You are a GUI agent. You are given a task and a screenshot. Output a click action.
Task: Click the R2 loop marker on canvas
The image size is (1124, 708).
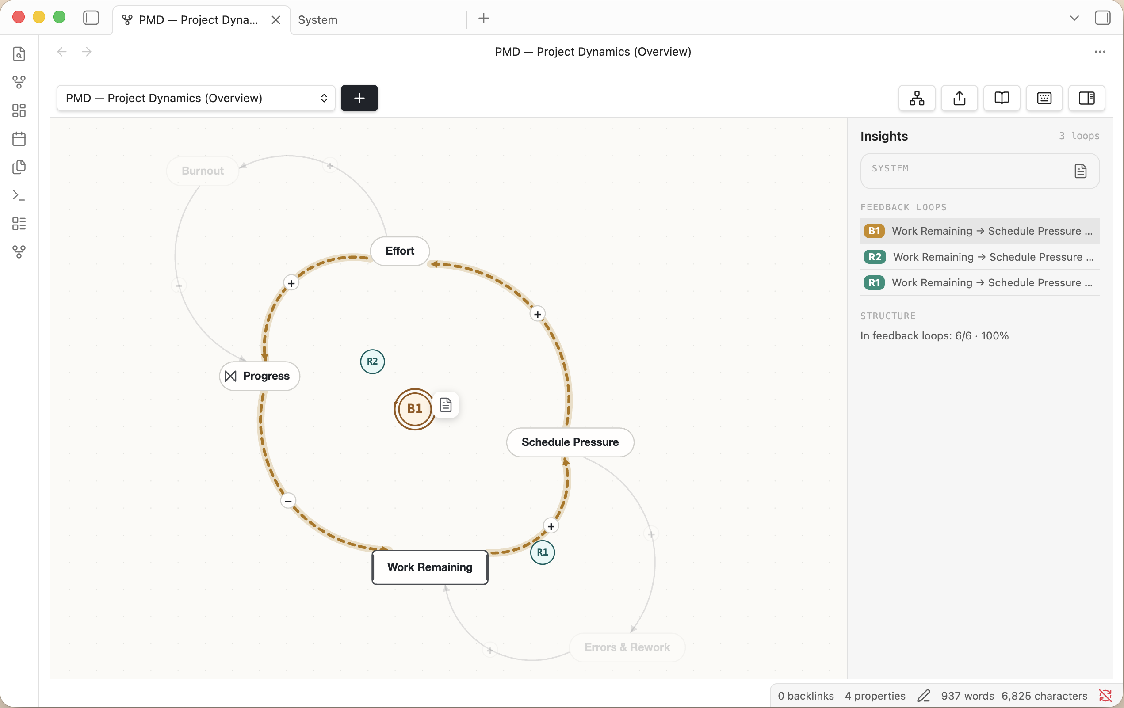tap(372, 362)
